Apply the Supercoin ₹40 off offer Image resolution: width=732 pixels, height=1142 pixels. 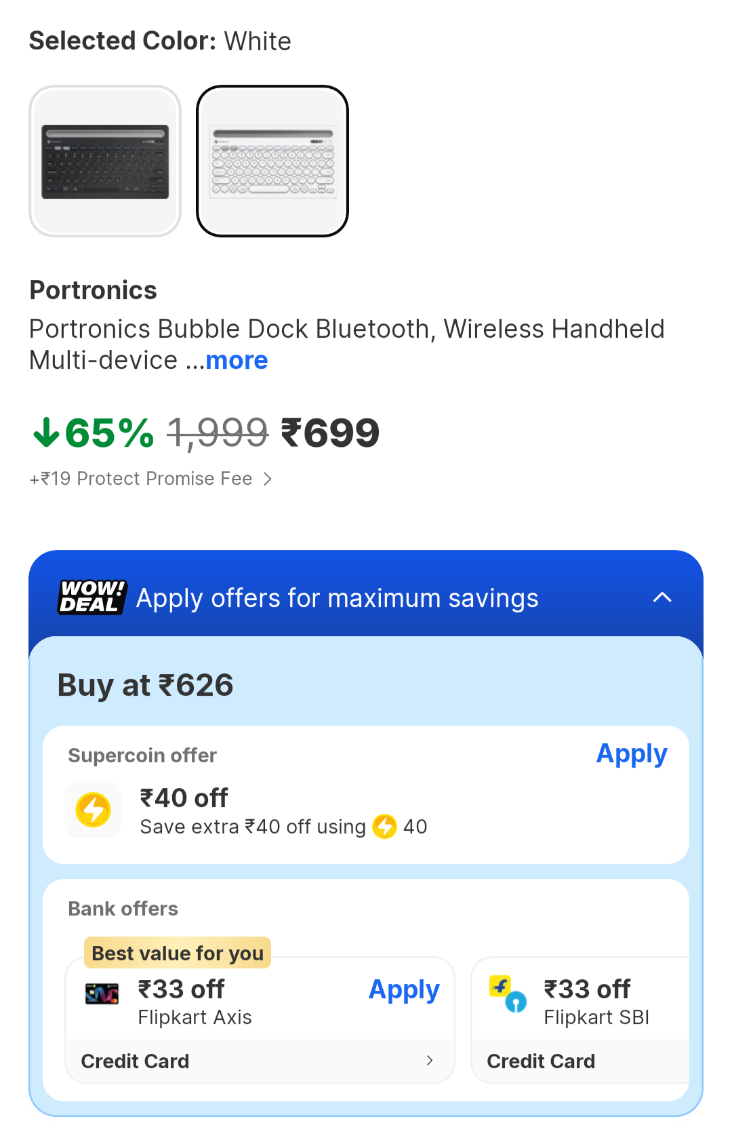tap(631, 754)
